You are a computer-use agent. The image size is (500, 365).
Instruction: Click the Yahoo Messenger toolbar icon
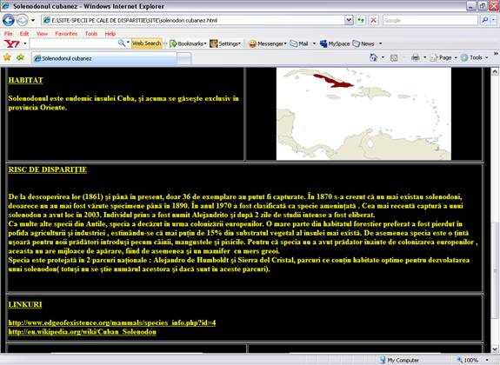pyautogui.click(x=267, y=43)
